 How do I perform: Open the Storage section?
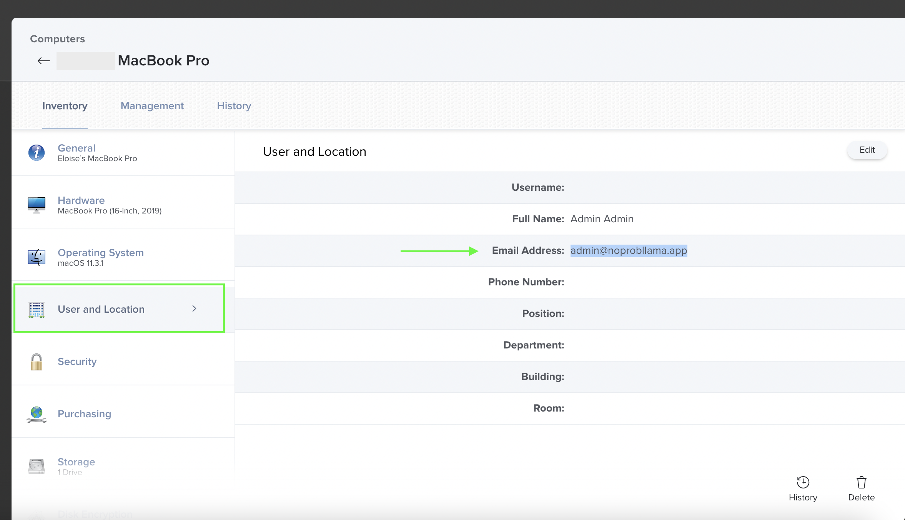[x=76, y=462]
